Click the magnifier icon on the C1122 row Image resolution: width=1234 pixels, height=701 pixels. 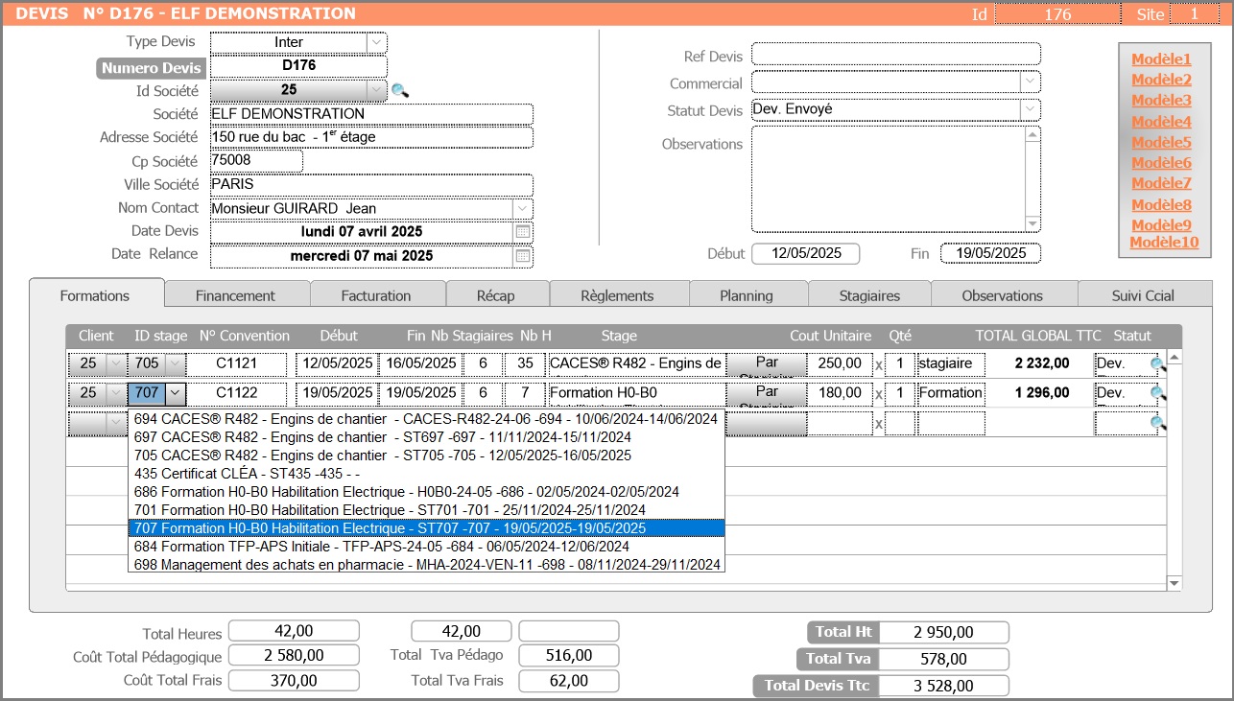coord(1158,393)
